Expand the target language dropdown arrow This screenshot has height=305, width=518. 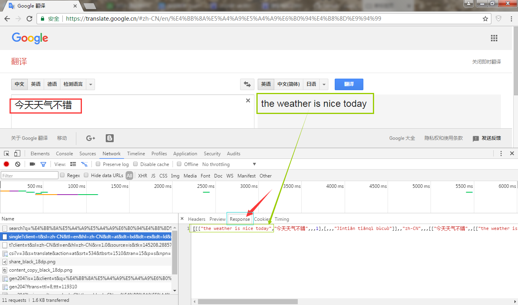pos(324,84)
